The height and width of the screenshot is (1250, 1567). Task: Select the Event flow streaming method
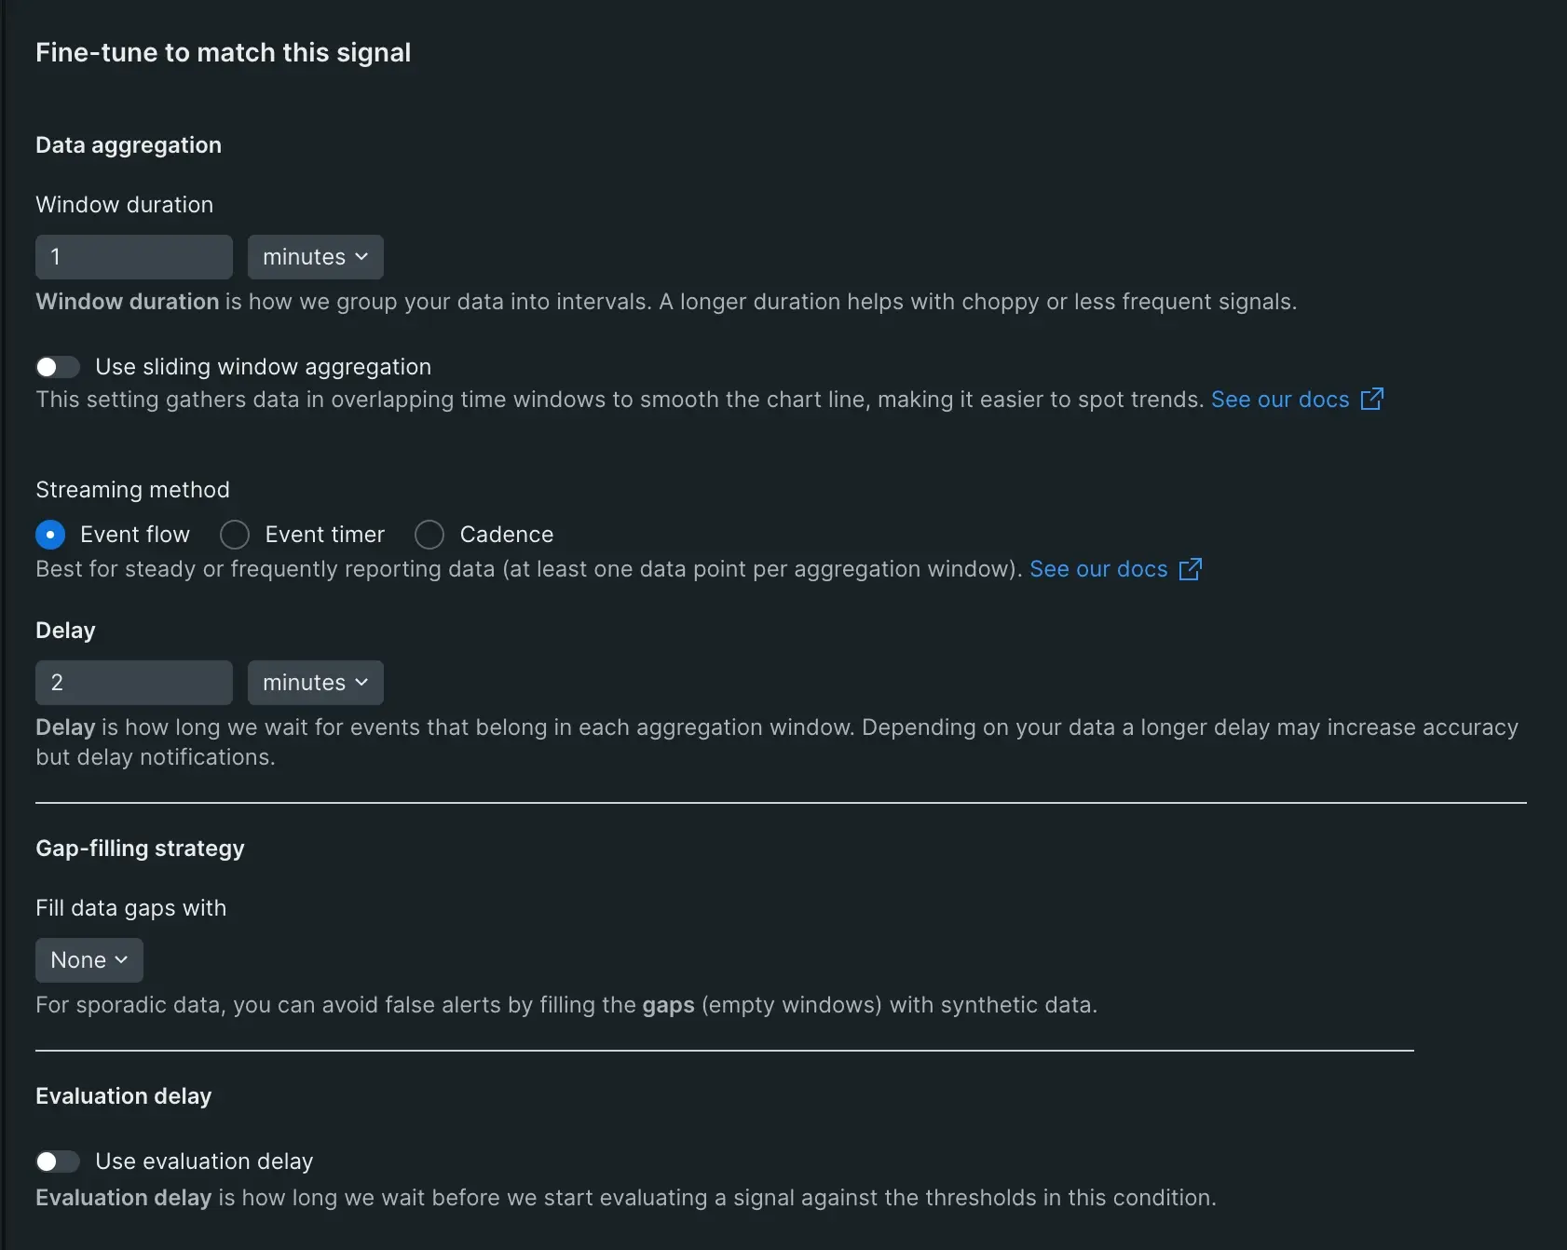pyautogui.click(x=50, y=535)
